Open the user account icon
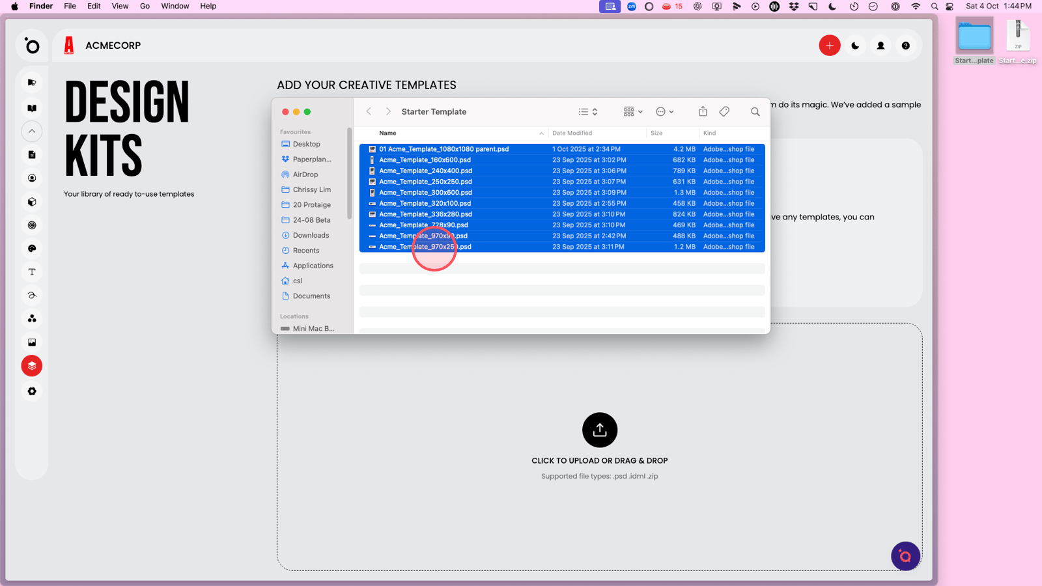The height and width of the screenshot is (586, 1042). pyautogui.click(x=880, y=46)
